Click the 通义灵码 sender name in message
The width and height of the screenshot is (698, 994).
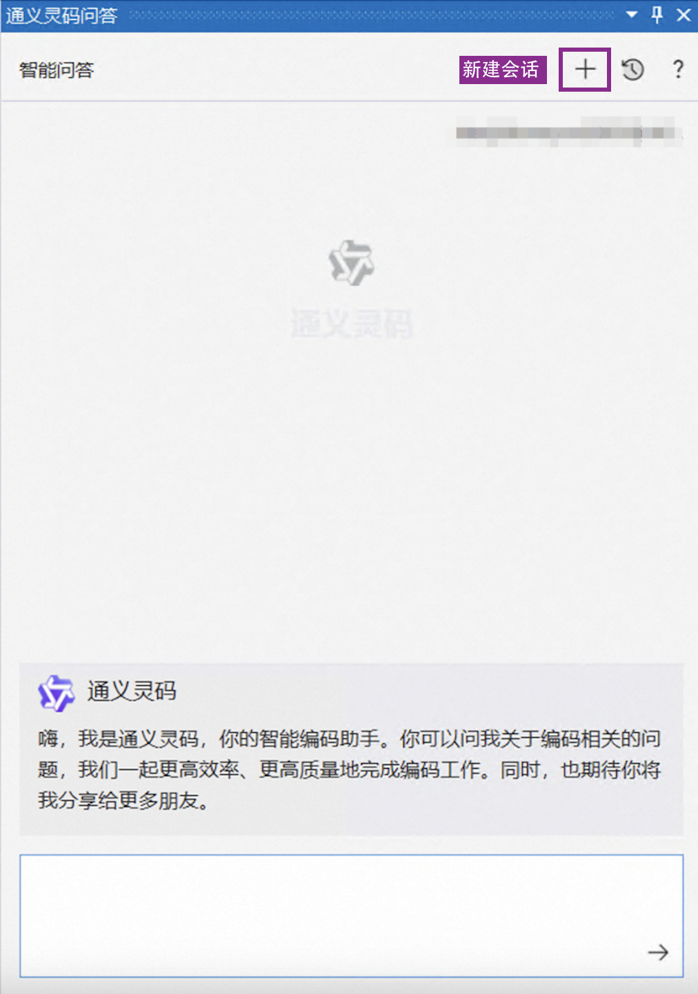coord(132,691)
